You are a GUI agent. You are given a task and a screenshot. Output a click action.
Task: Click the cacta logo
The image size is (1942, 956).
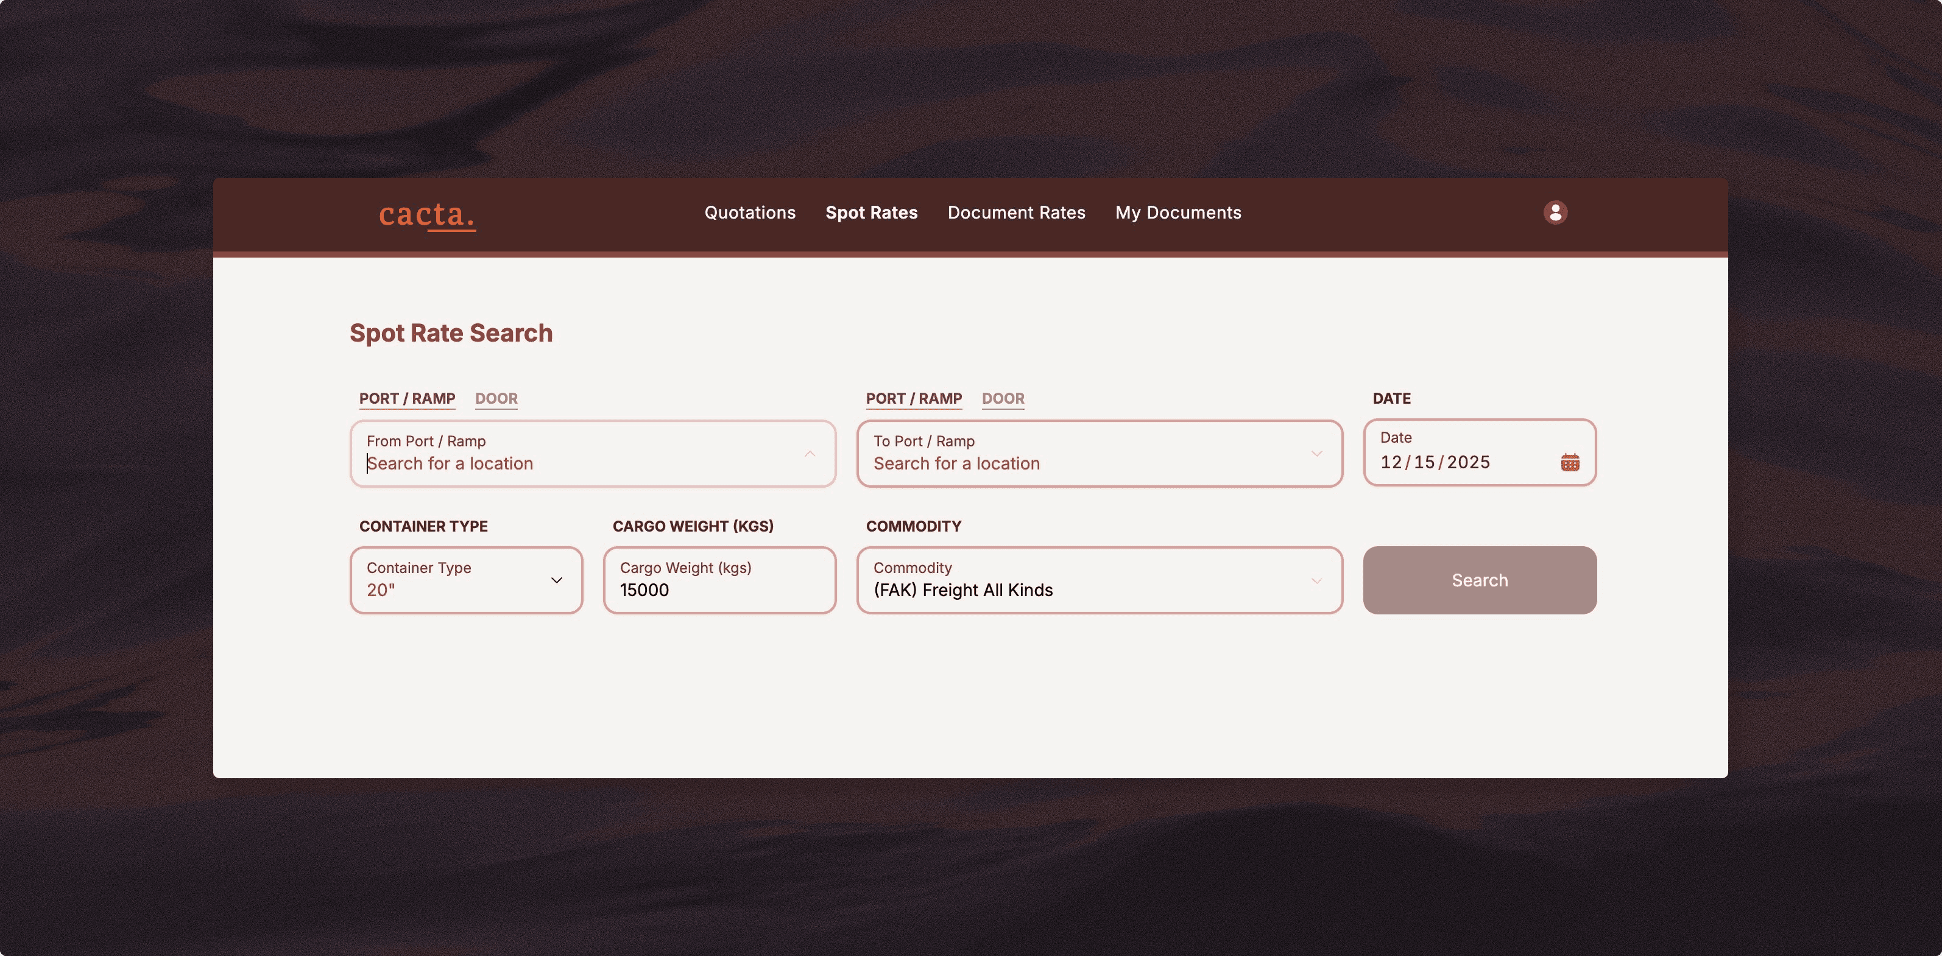tap(426, 214)
